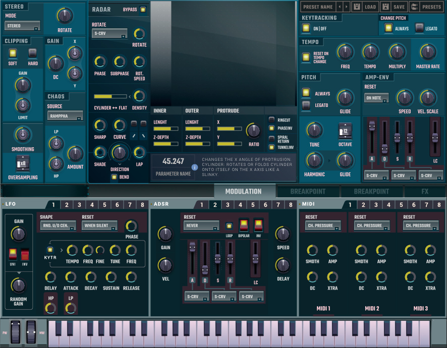Adjust the Inner Lenght slider
This screenshot has height=348, width=447.
tap(166, 129)
